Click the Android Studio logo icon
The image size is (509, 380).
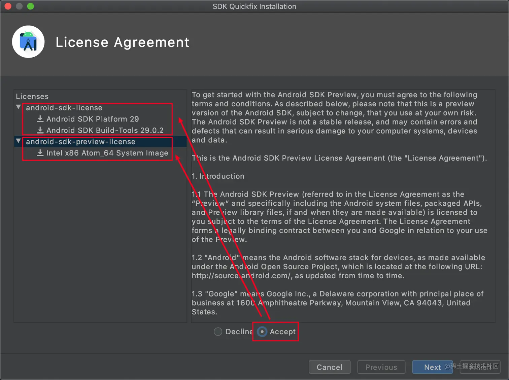pyautogui.click(x=28, y=42)
